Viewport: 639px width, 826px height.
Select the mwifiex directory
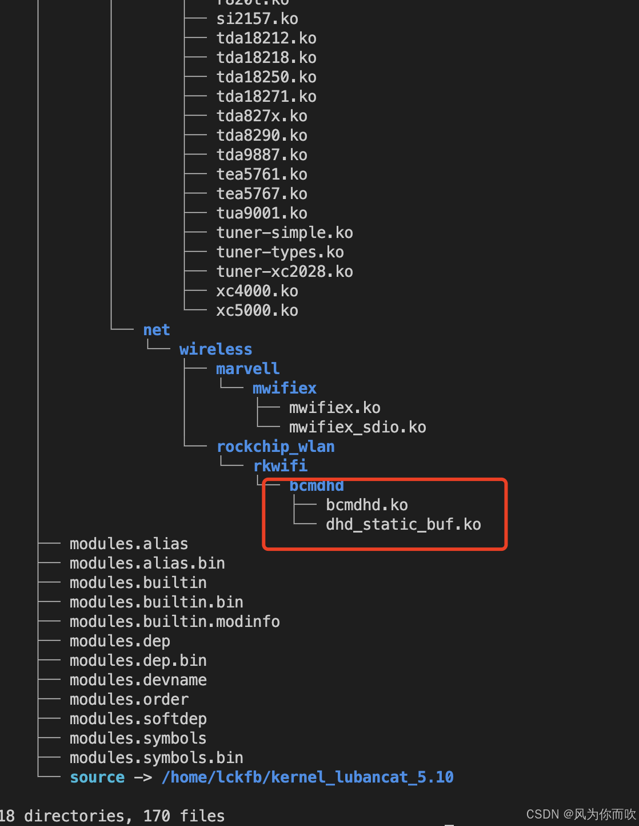(x=284, y=388)
